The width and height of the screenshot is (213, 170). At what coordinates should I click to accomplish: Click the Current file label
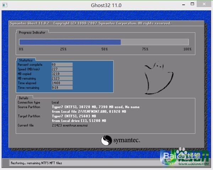pyautogui.click(x=26, y=125)
